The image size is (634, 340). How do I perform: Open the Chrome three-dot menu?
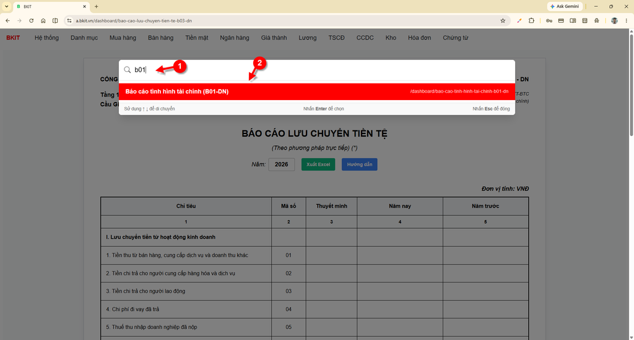pos(627,20)
